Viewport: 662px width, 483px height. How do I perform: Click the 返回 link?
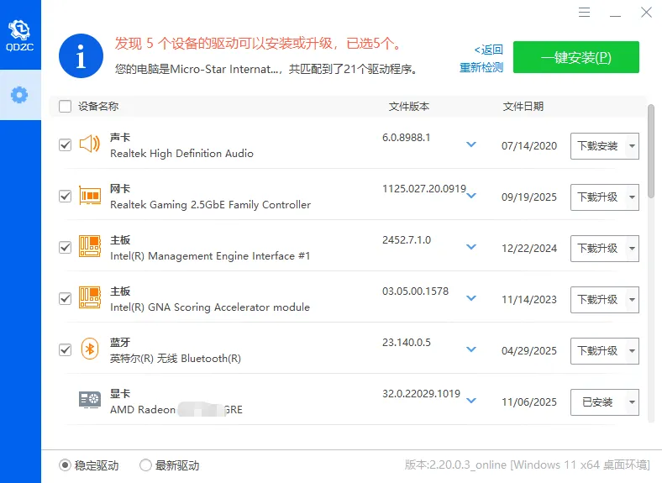(488, 50)
